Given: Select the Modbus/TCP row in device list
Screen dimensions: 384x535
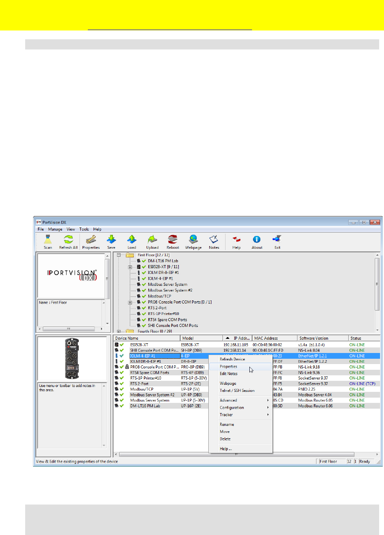Looking at the screenshot, I should coord(246,389).
